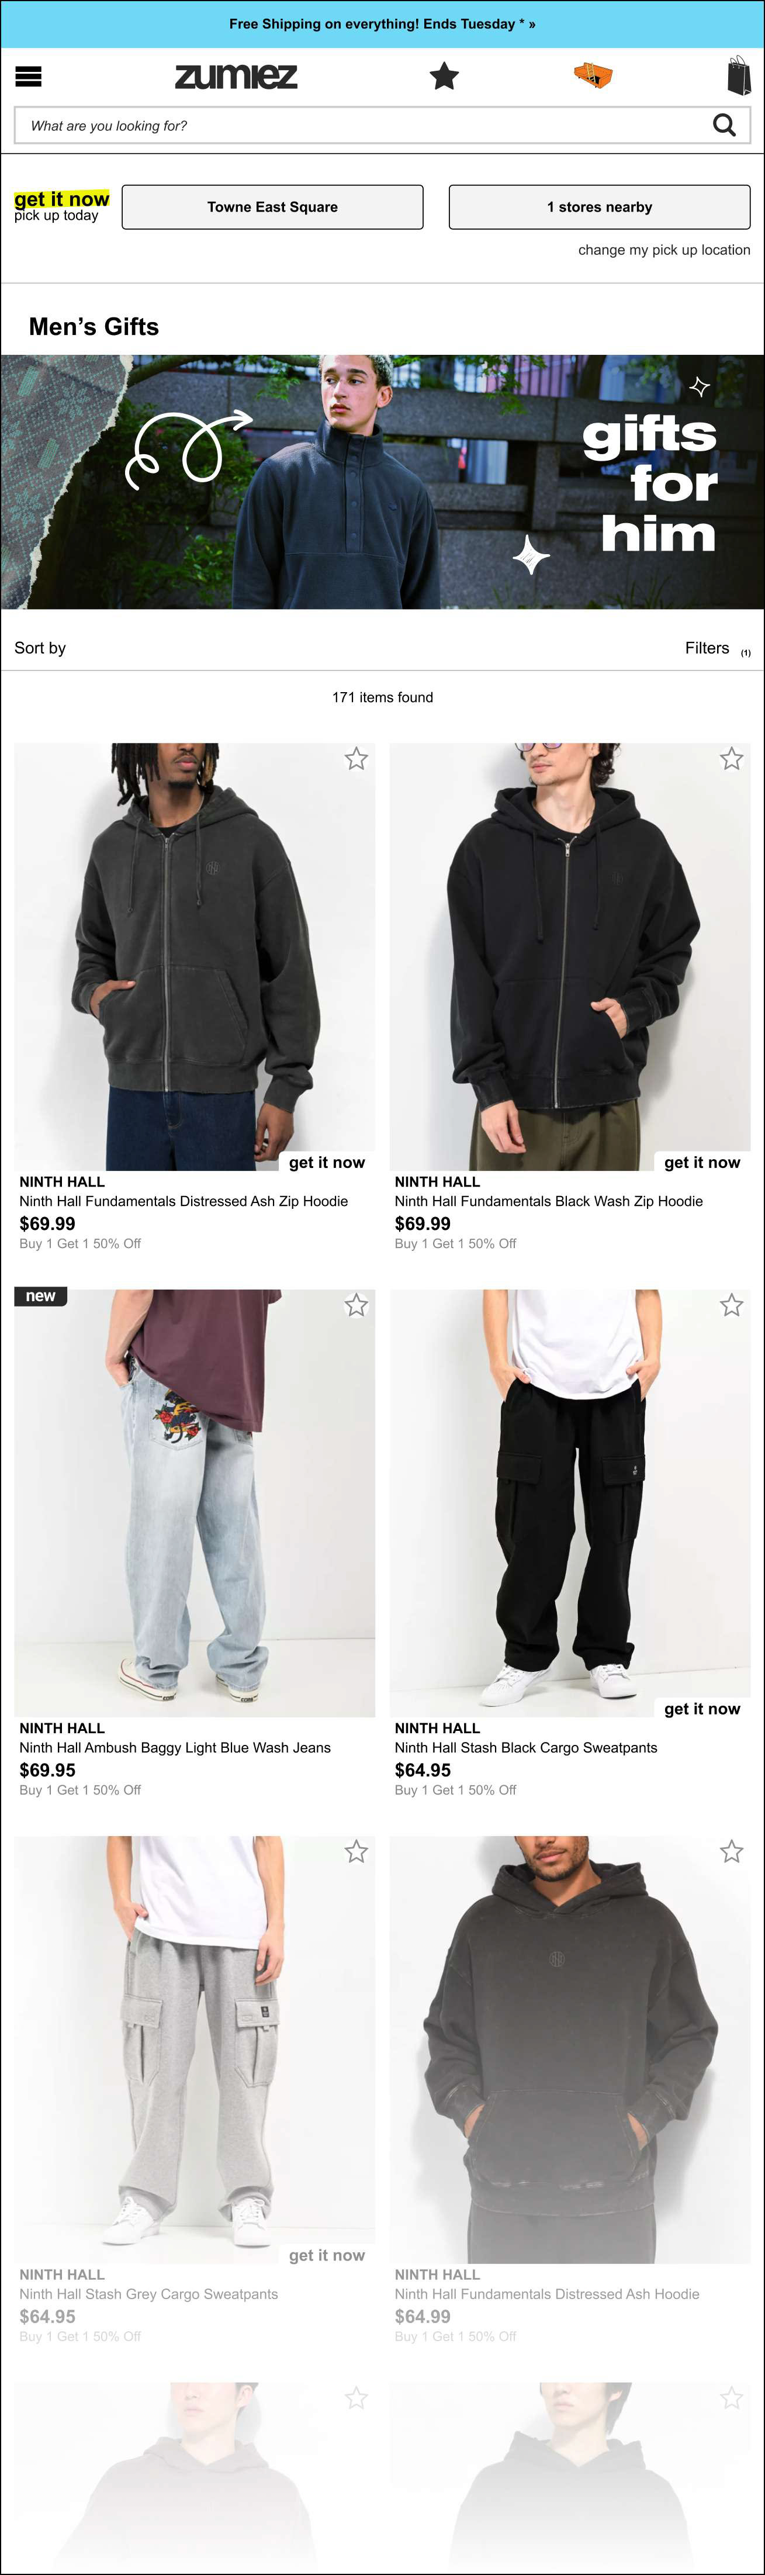765x2575 pixels.
Task: Open Ninth Hall Stash Black Cargo Sweatpants title
Action: (526, 1747)
